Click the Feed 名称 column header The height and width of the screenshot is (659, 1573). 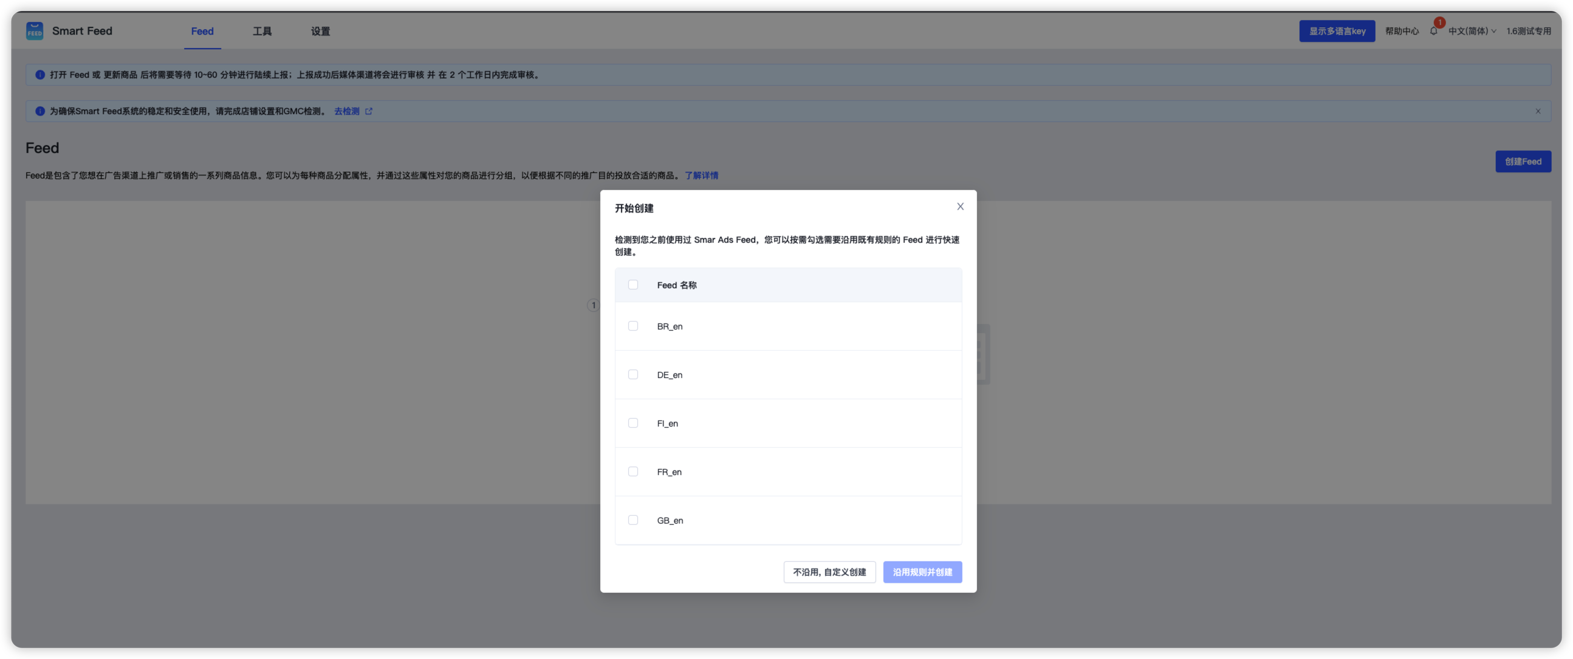(677, 285)
